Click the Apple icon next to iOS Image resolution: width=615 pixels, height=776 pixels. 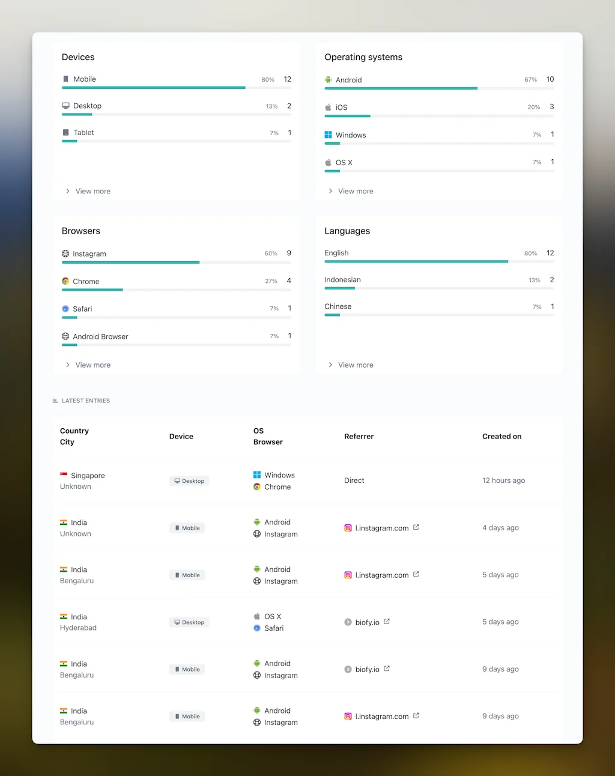(x=329, y=107)
